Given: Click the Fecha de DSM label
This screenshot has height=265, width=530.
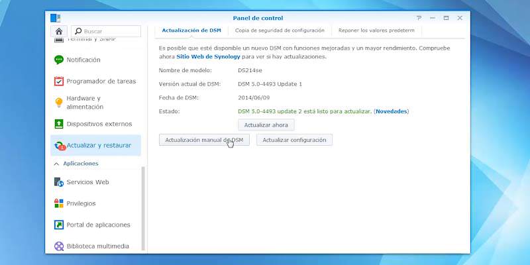Looking at the screenshot, I should click(x=178, y=97).
